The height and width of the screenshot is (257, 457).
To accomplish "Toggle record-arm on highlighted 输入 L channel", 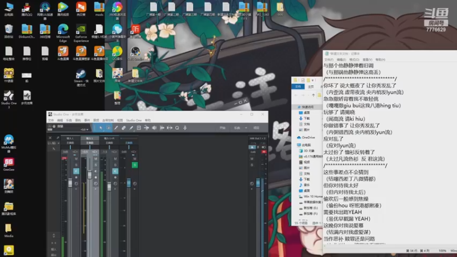I will 95,178.
